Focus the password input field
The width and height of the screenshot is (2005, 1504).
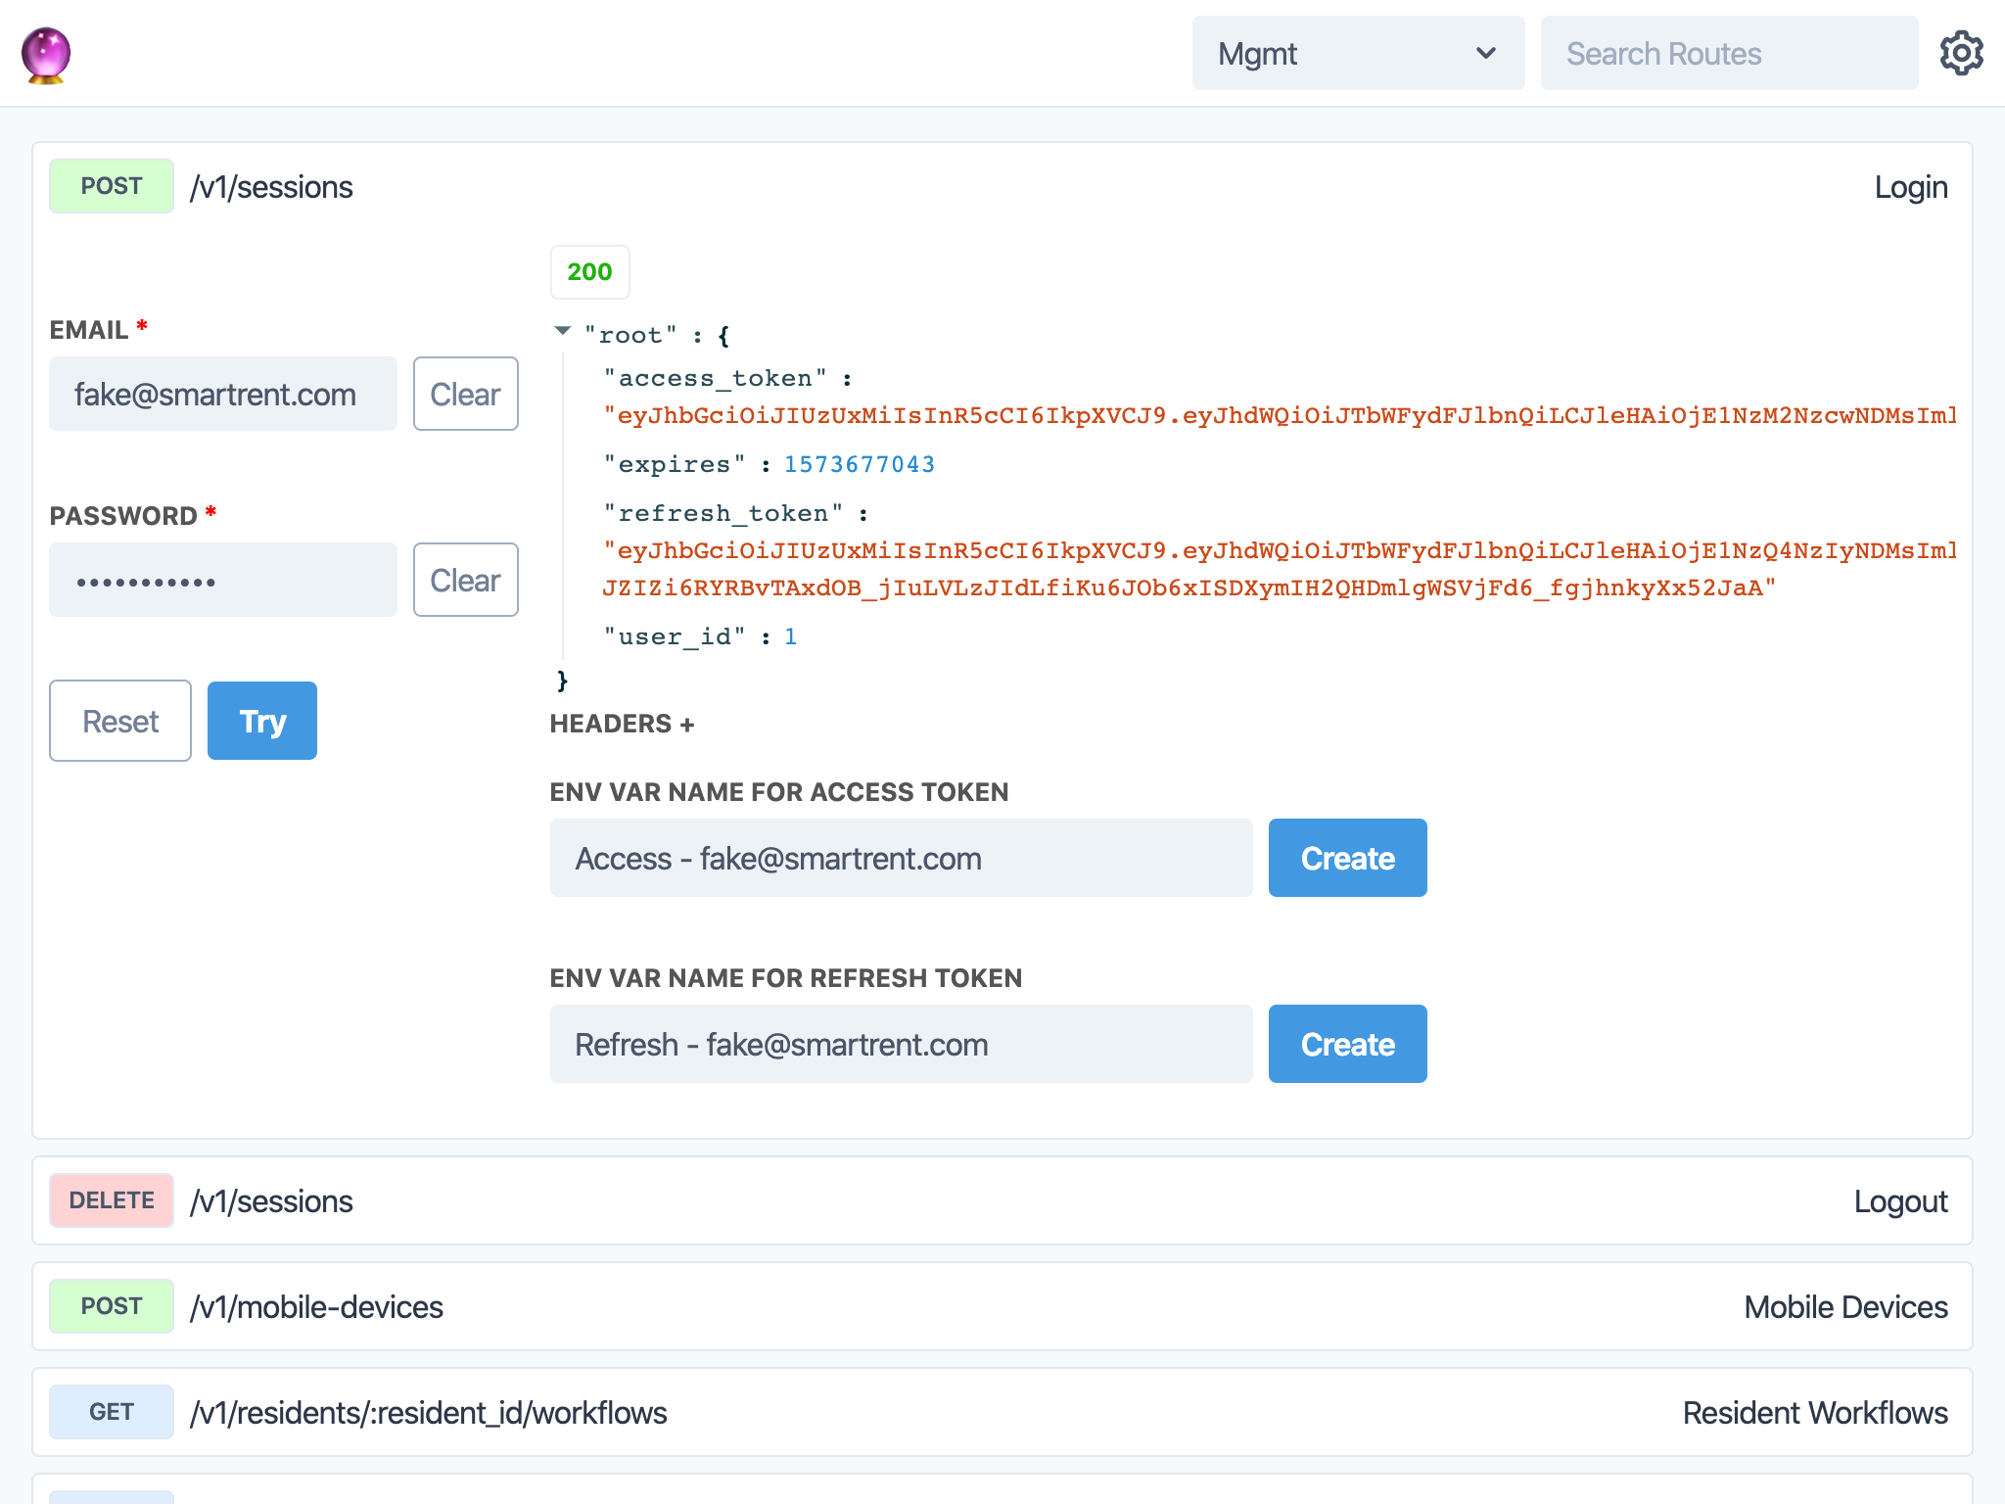[x=223, y=580]
